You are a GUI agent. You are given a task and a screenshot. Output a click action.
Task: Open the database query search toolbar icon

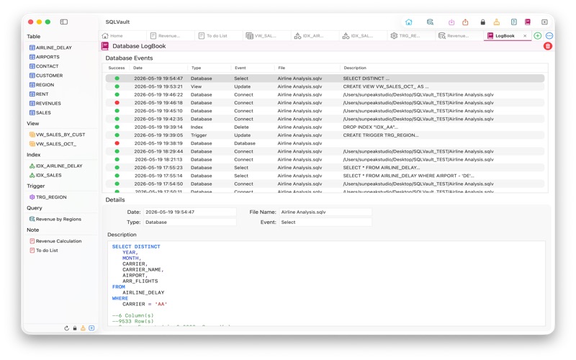tap(430, 22)
